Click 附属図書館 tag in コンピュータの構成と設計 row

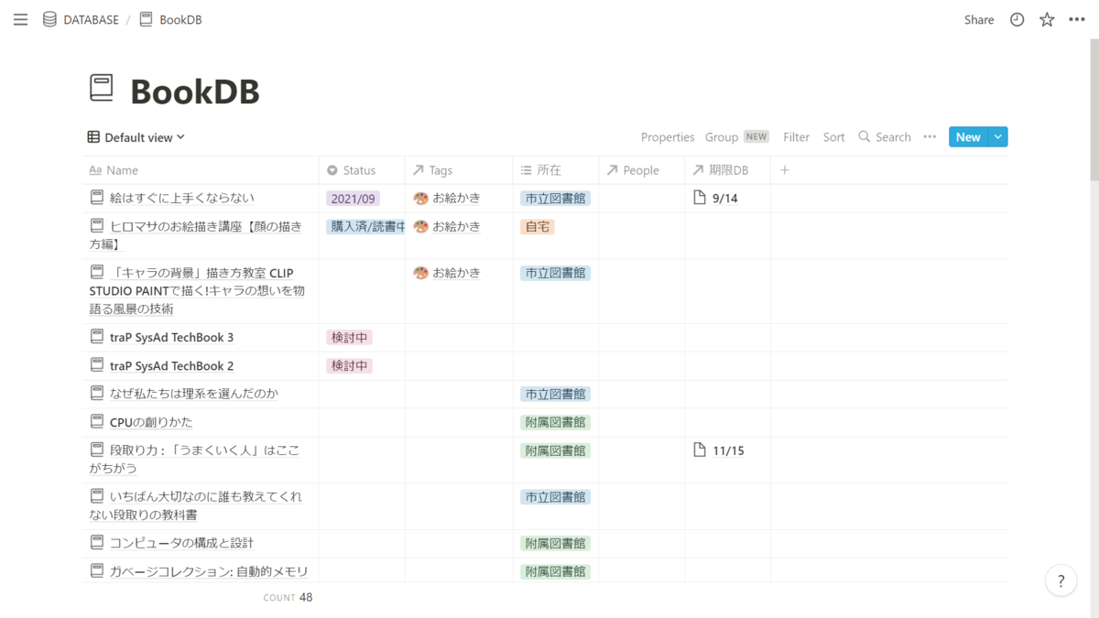(x=555, y=543)
